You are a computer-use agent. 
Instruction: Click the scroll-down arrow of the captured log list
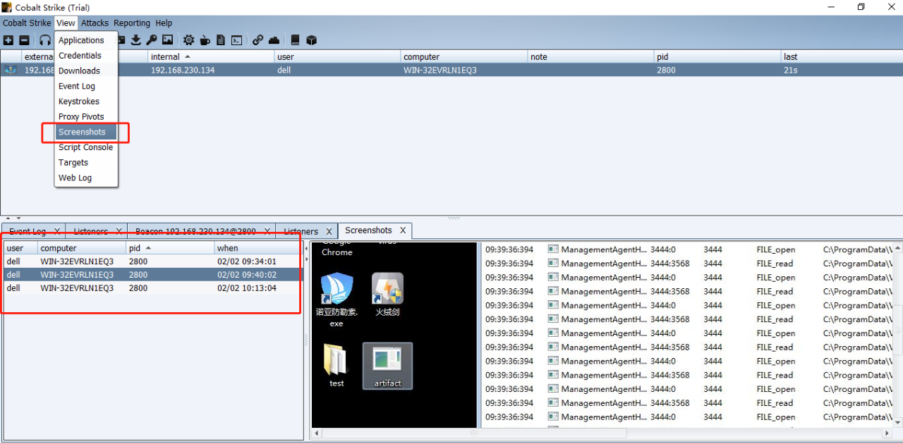pyautogui.click(x=897, y=422)
